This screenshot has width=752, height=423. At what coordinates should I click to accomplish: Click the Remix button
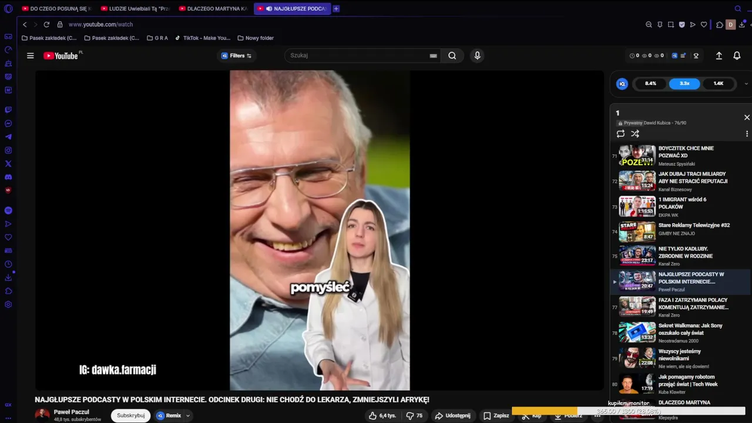coord(169,415)
